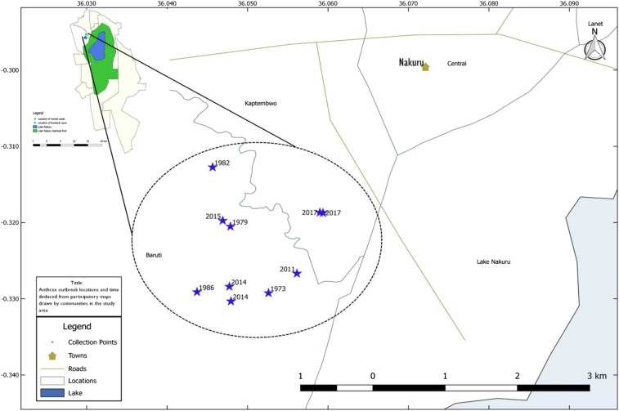Screen dimensions: 619x411
Task: Select the 1973 outbreak star marker
Action: pyautogui.click(x=268, y=293)
